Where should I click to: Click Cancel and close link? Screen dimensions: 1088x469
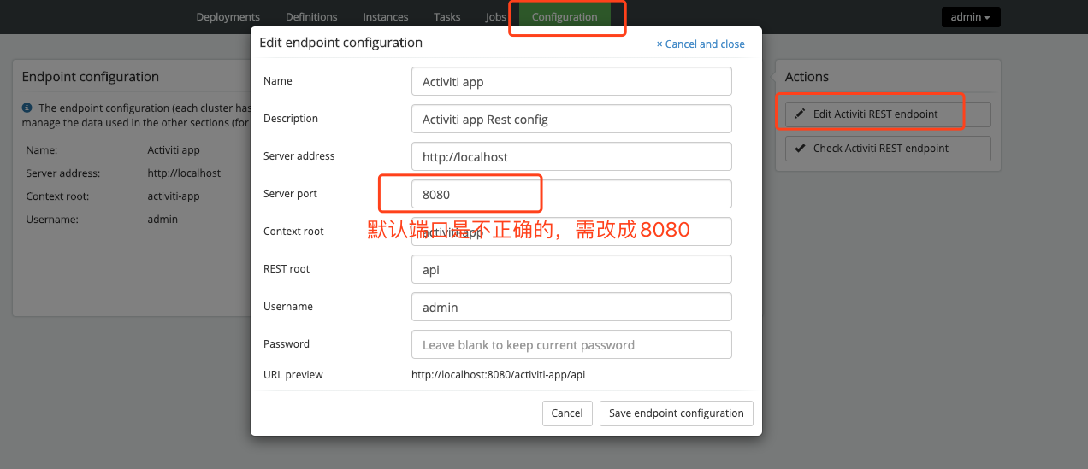point(701,44)
